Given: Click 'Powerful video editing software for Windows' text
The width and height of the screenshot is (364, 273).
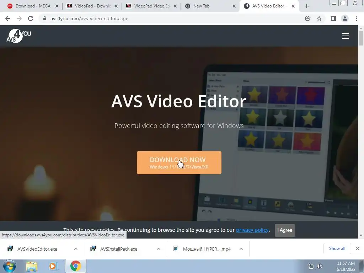Looking at the screenshot, I should [x=179, y=125].
